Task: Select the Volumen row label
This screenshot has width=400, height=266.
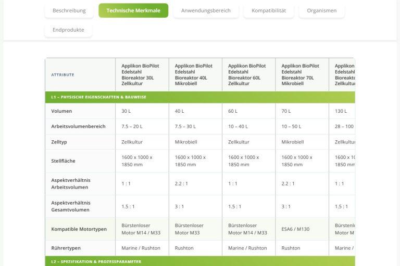Action: (80, 111)
